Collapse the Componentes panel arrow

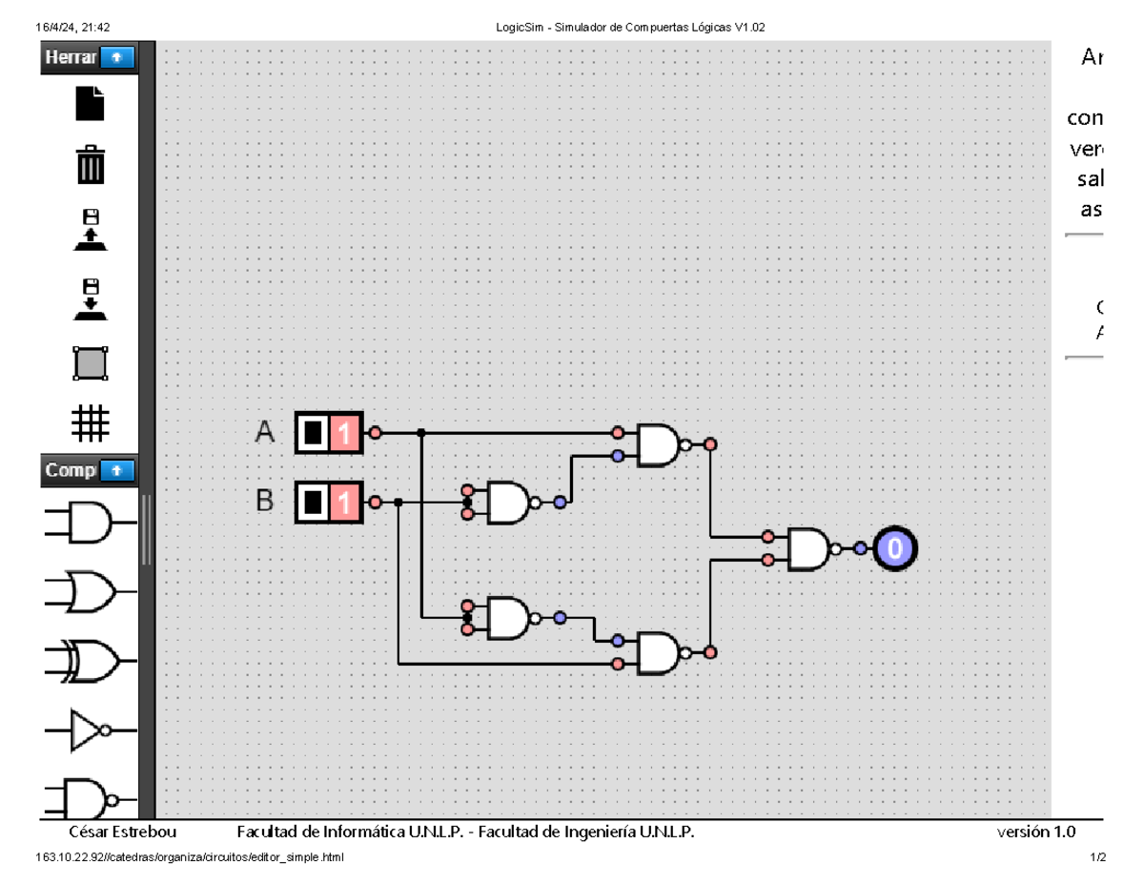pos(117,470)
